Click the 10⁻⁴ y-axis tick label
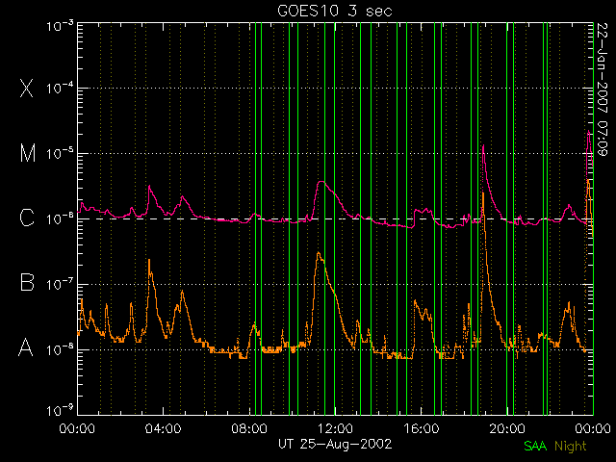Image resolution: width=616 pixels, height=462 pixels. (60, 88)
